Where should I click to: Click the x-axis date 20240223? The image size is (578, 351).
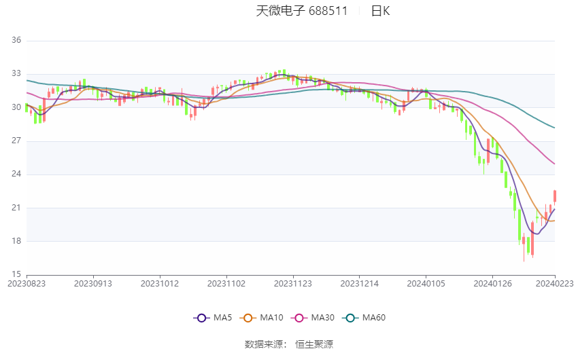coord(555,284)
